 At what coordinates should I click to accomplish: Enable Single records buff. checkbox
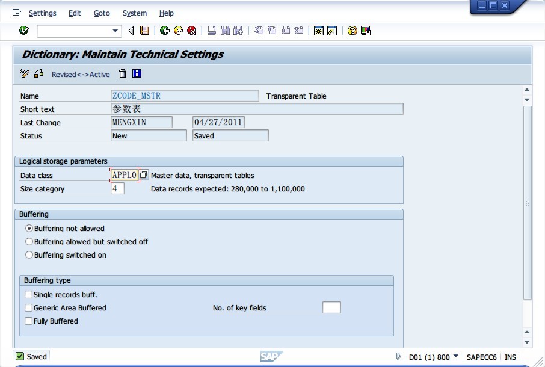pos(28,294)
